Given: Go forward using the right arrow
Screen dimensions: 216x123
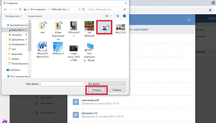Looking at the screenshot, I should pos(11,9).
